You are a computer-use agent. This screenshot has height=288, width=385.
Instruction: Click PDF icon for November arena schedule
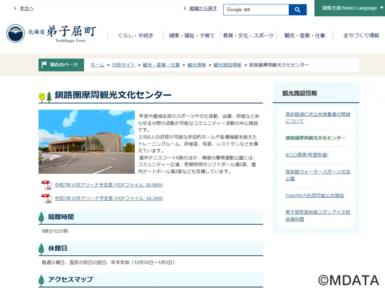coord(46,185)
